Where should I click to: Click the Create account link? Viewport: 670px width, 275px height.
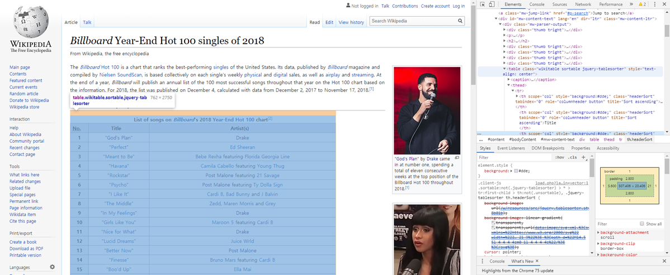435,6
